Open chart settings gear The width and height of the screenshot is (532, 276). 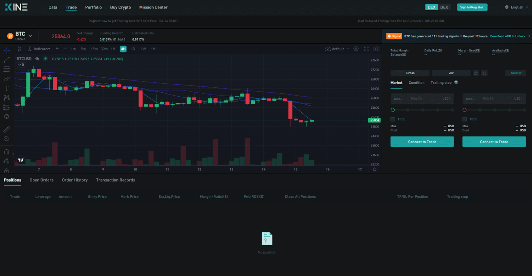click(356, 49)
